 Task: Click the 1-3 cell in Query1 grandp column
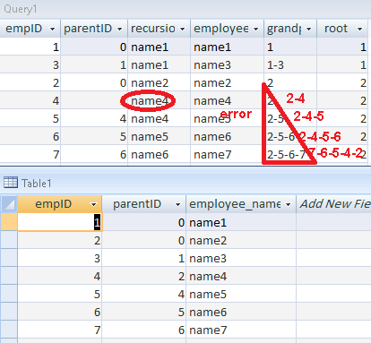[290, 64]
